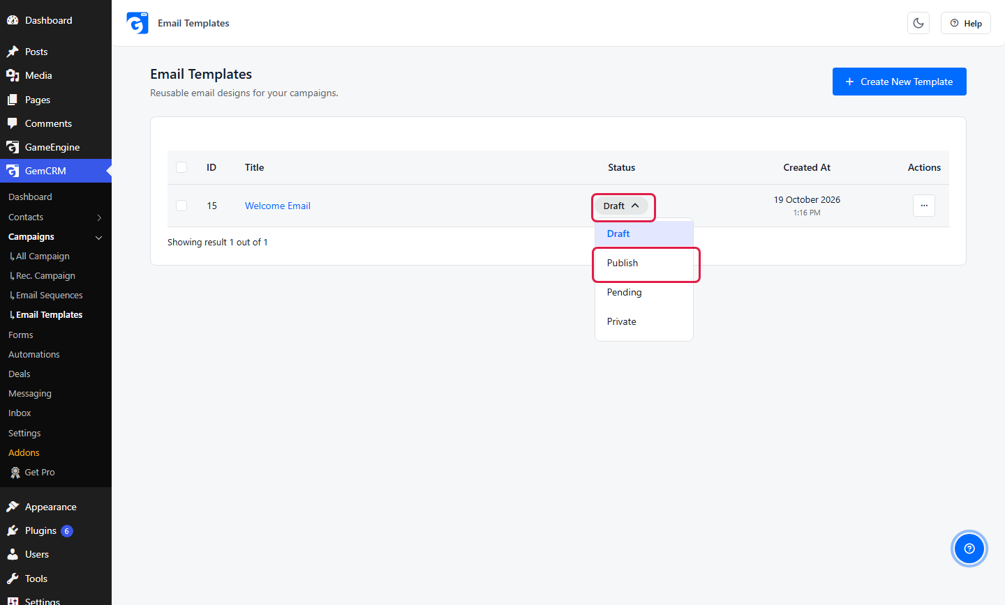1005x605 pixels.
Task: Choose Pending status option
Action: point(644,292)
